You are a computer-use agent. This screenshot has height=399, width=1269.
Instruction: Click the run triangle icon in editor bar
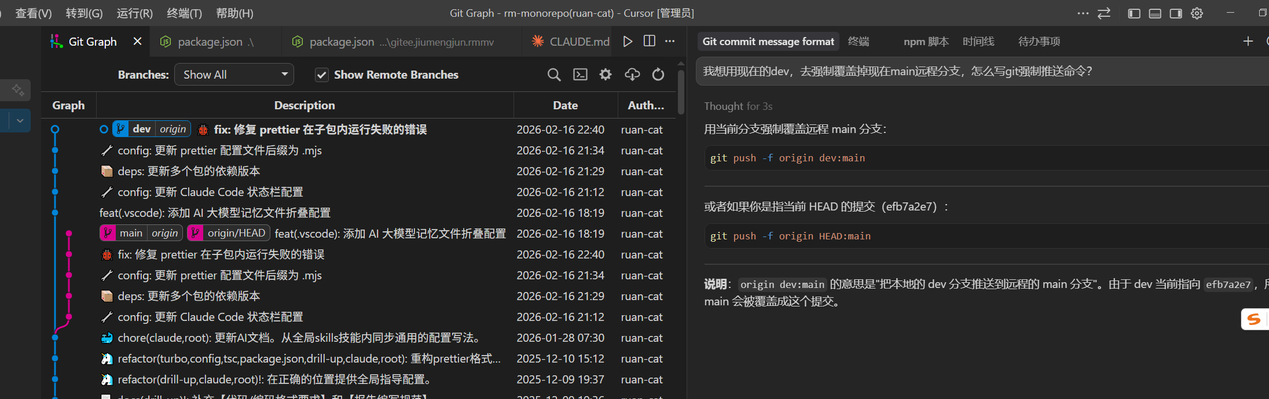pyautogui.click(x=628, y=42)
